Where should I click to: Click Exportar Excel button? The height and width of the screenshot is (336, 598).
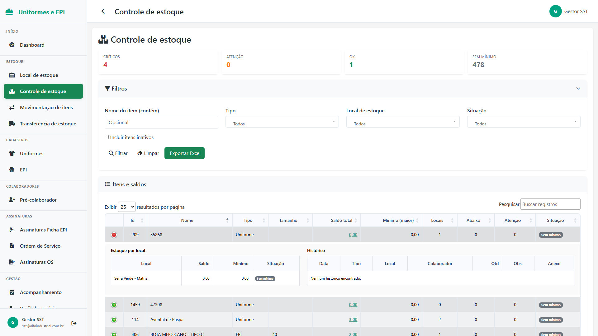point(185,153)
